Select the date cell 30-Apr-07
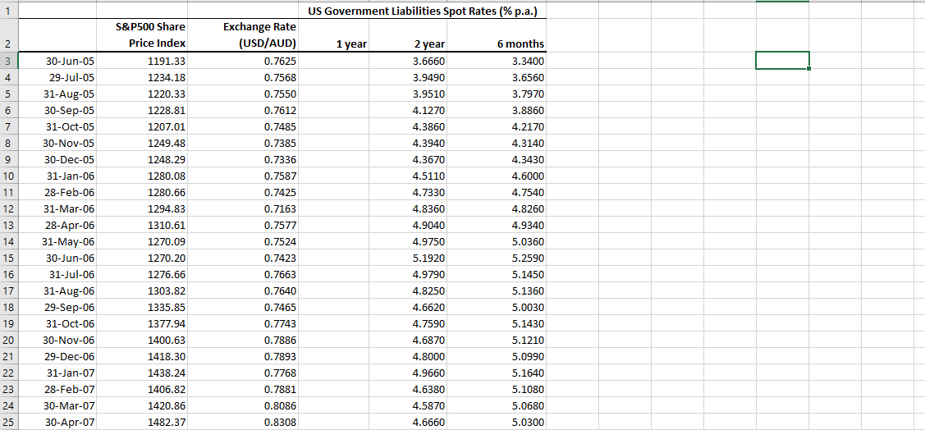The width and height of the screenshot is (925, 430). (x=57, y=423)
